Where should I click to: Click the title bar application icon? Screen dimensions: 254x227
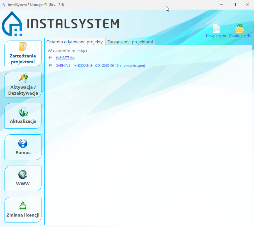(4, 5)
